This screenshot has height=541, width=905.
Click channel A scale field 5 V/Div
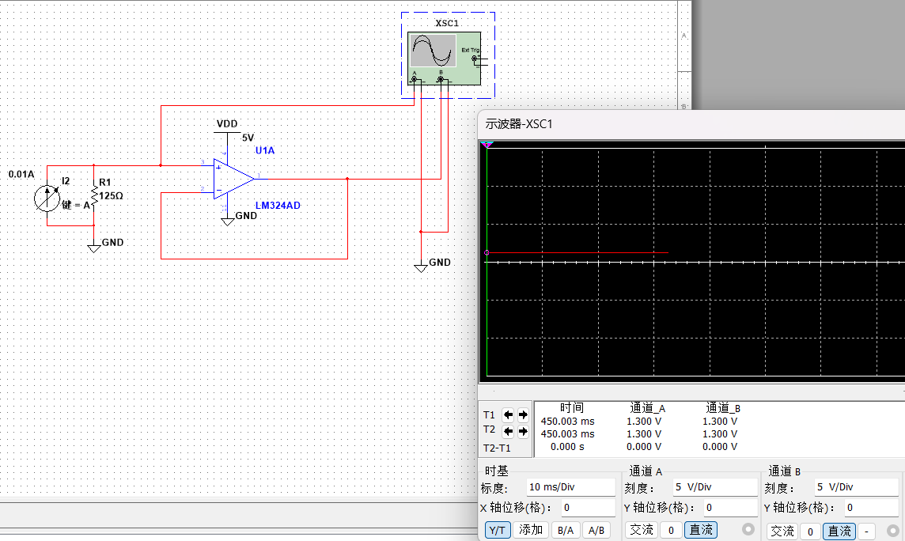715,487
